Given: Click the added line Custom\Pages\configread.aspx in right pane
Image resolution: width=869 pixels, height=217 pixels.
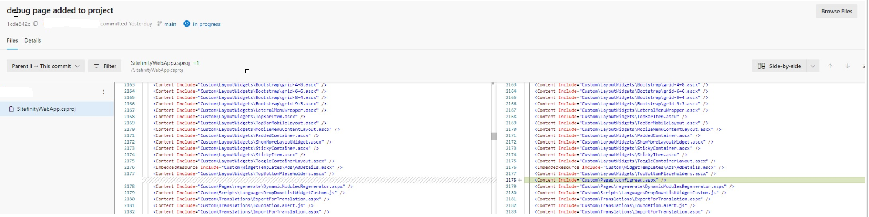Looking at the screenshot, I should click(x=600, y=180).
